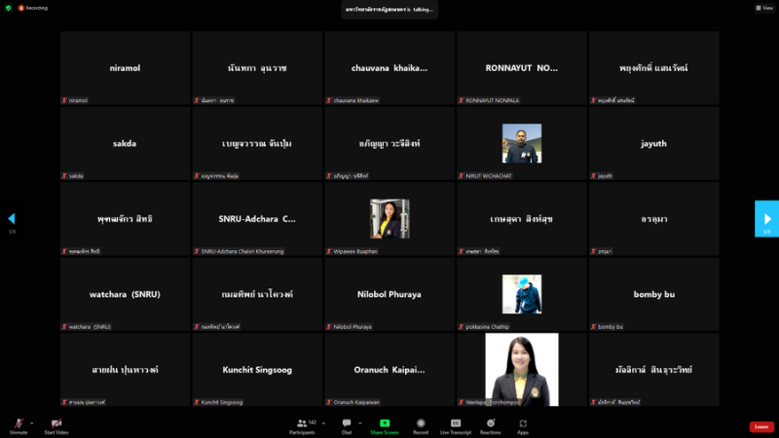Screen dimensions: 779x438
Task: Click the green Share Screen icon
Action: point(385,424)
